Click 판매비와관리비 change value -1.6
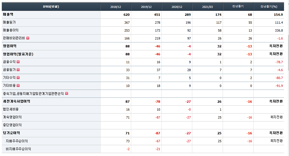 coord(280,38)
